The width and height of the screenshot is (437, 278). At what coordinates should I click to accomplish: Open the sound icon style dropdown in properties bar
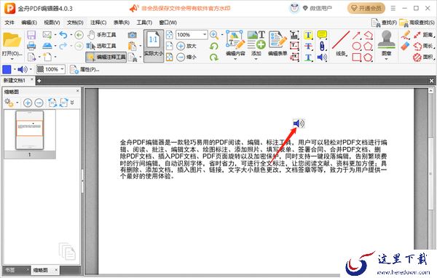[x=31, y=69]
